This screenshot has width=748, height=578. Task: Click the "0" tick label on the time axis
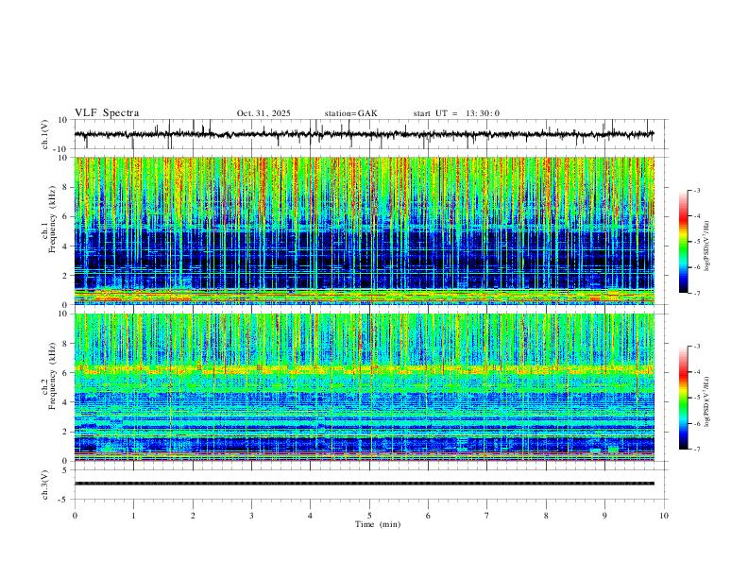75,516
